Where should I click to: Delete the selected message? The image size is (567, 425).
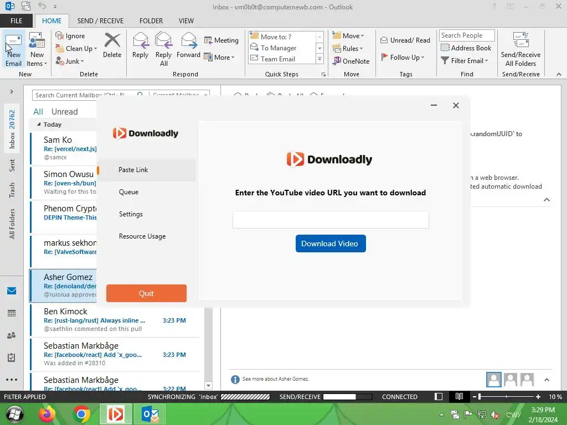pyautogui.click(x=112, y=45)
